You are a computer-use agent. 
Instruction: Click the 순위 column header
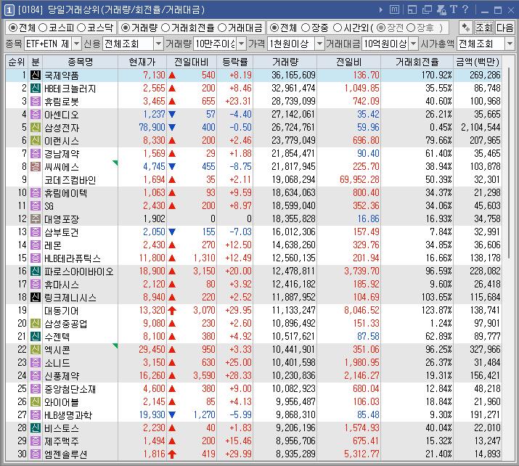tap(17, 62)
